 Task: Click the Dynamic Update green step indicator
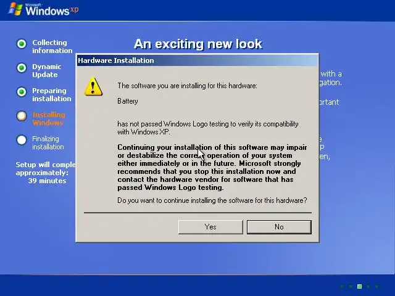[22, 68]
